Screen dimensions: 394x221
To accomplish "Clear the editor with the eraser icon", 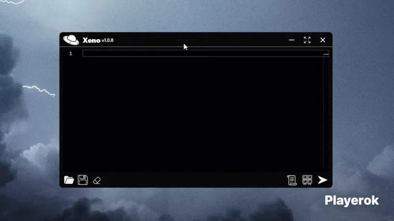I will [97, 180].
